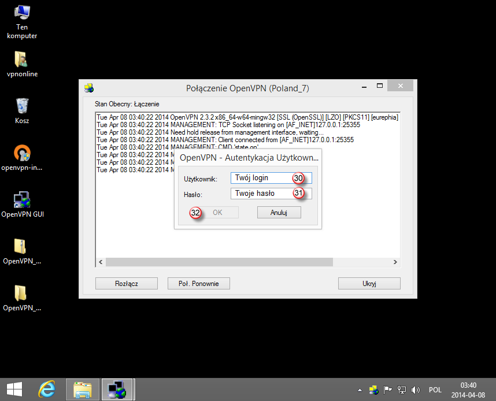Click the log line 'OpenVPN 2.3.2 x86_64-w64-mingw32'

223,117
